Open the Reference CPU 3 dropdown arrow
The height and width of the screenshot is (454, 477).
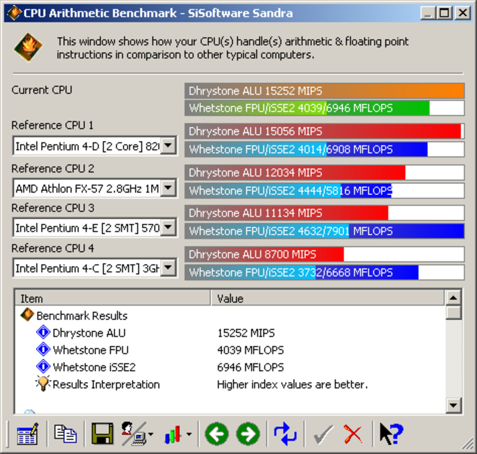click(168, 227)
